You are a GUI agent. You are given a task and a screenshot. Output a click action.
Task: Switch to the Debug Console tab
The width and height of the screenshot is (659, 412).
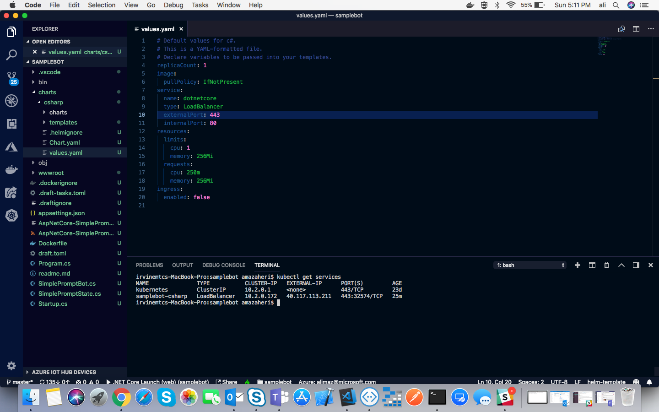coord(224,265)
